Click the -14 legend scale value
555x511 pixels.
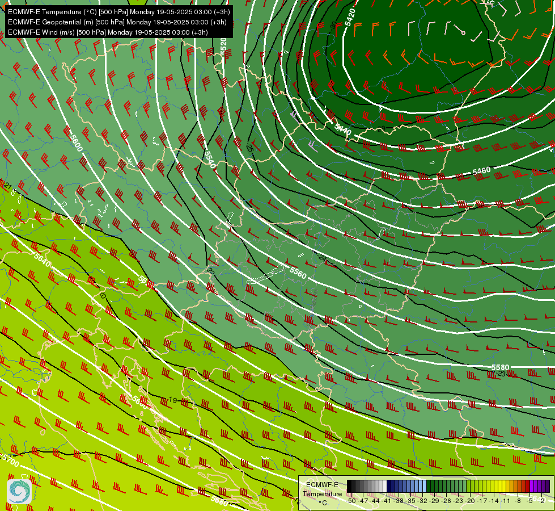coord(494,501)
